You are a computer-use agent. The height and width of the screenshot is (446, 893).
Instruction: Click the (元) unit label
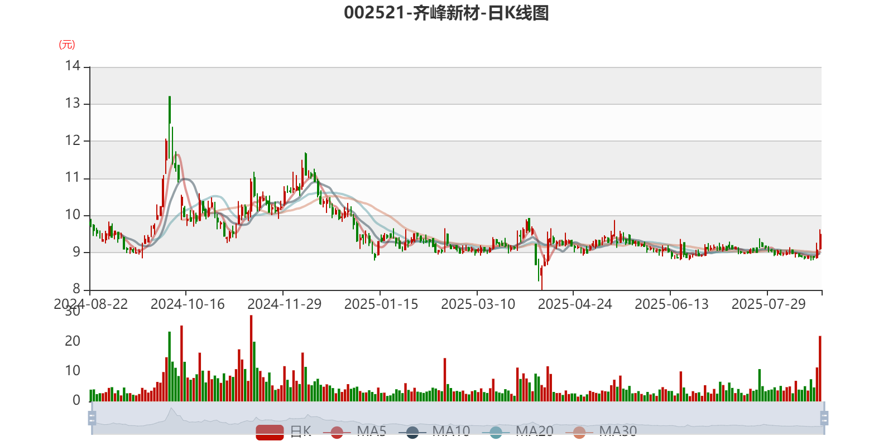tap(67, 45)
